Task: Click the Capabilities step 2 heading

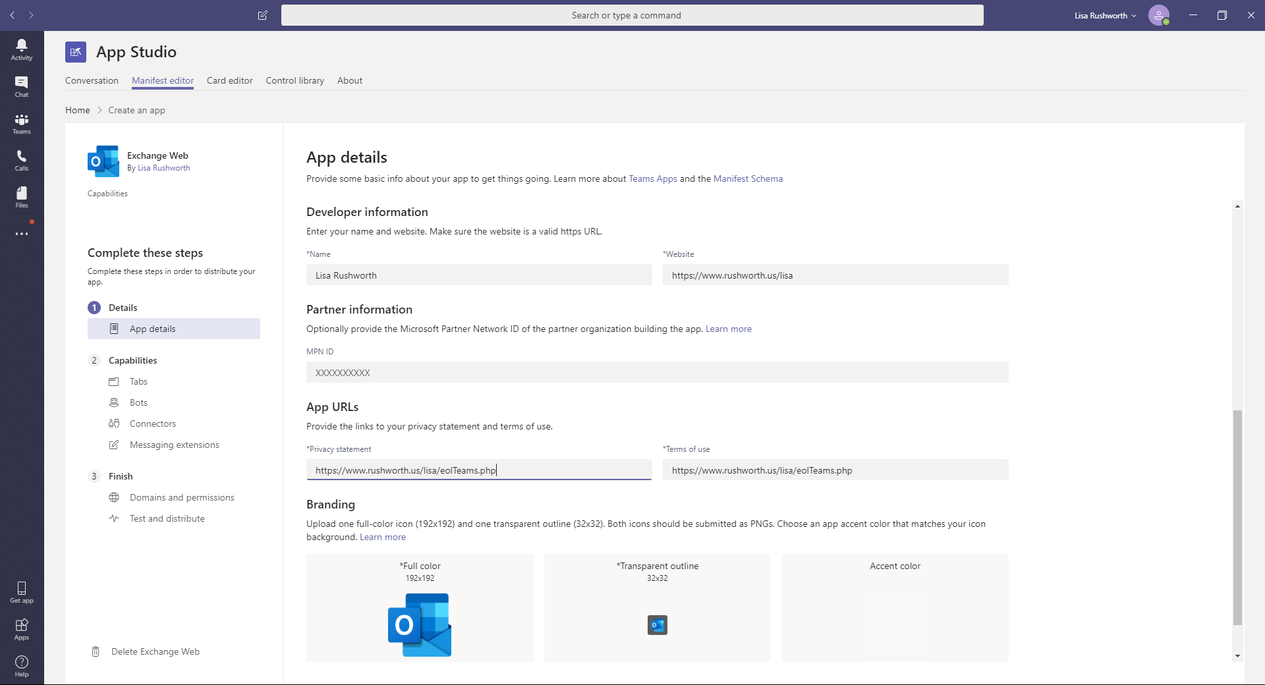Action: [133, 360]
